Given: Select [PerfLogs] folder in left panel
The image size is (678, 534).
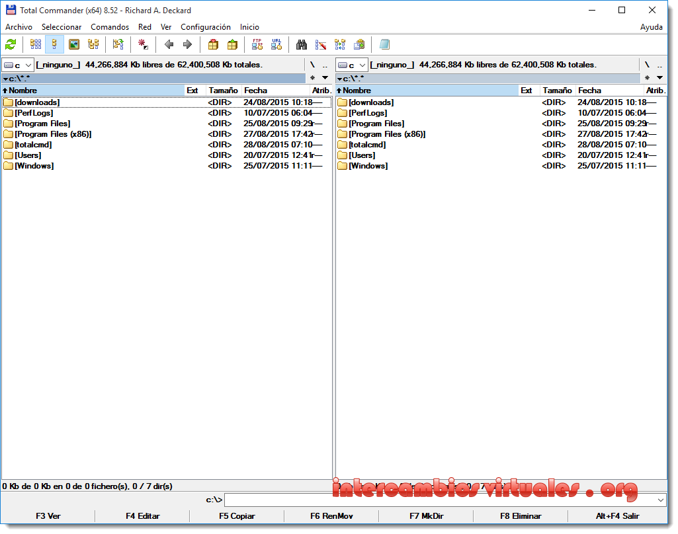Looking at the screenshot, I should tap(167, 113).
